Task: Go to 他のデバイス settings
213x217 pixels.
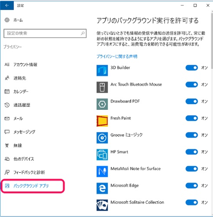Action: [24, 159]
